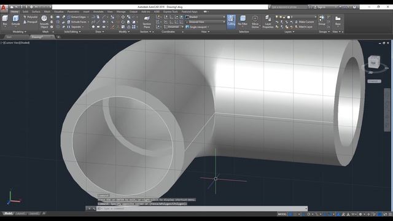Click the Section Plane tool
This screenshot has width=393, height=221.
pyautogui.click(x=147, y=21)
